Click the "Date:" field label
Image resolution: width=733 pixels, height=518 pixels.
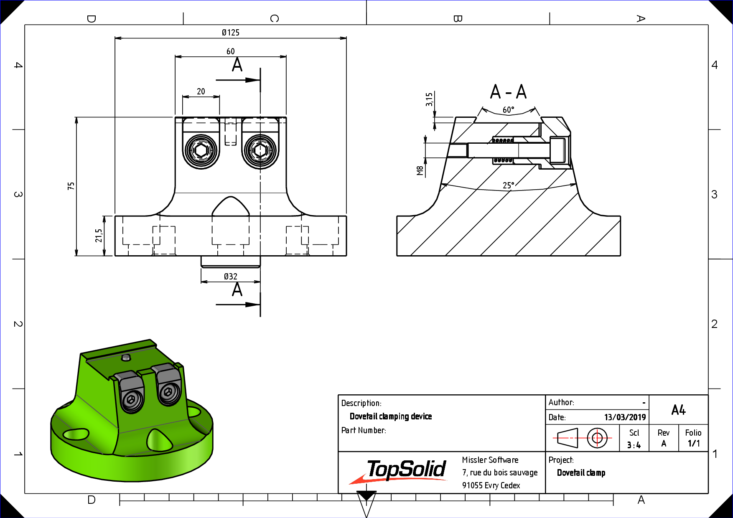point(557,417)
